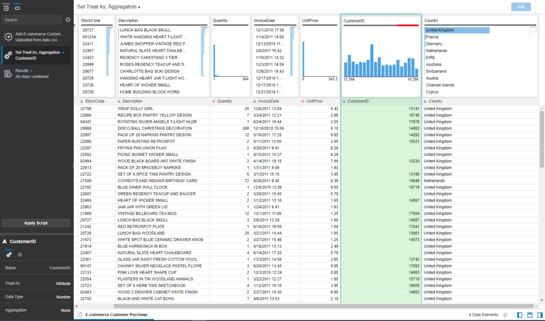Open the general properties gears tab

9,254
